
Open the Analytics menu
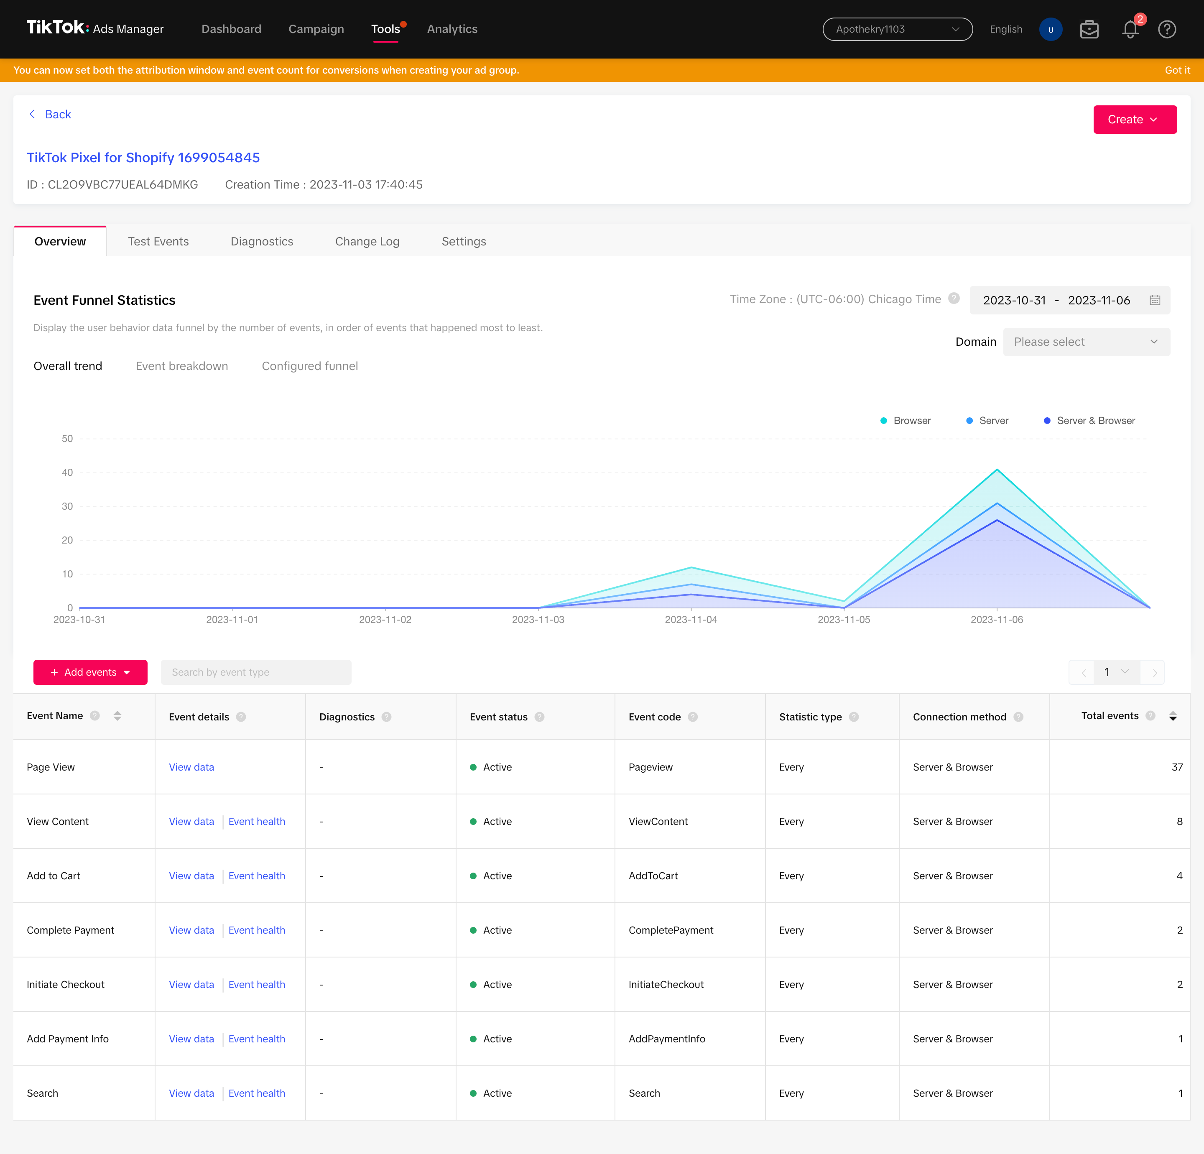click(x=452, y=29)
